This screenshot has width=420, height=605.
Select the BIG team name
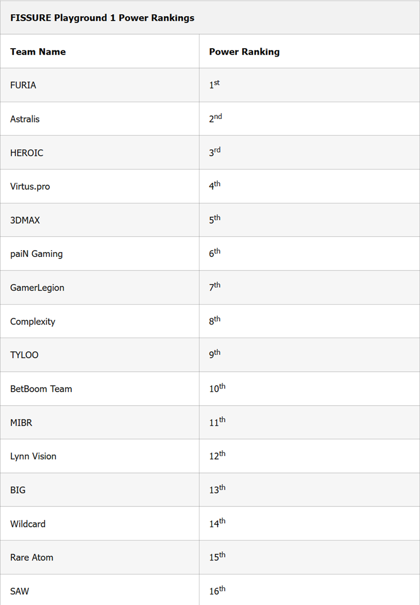coord(18,490)
